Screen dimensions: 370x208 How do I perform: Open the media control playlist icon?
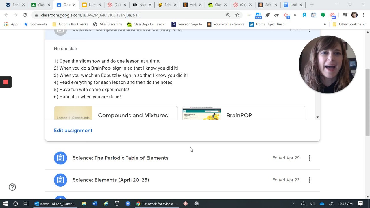345,15
